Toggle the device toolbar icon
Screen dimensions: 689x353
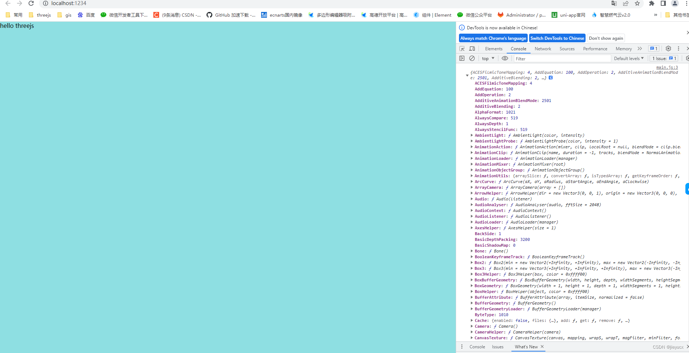click(472, 48)
